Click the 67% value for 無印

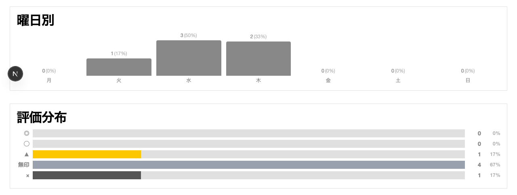496,165
